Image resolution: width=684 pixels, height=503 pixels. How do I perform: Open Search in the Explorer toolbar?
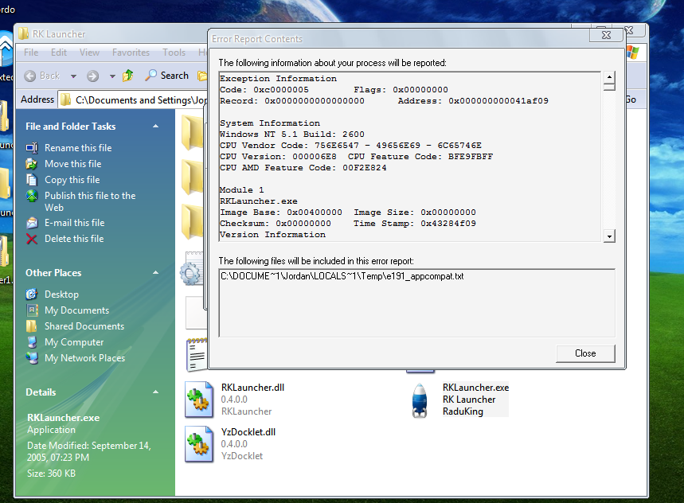pos(167,76)
